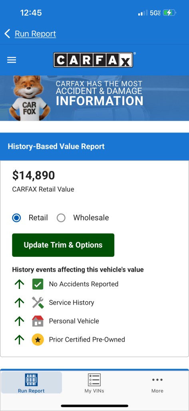The height and width of the screenshot is (411, 189).
Task: Tap the $14,890 retail value amount
Action: coord(34,175)
